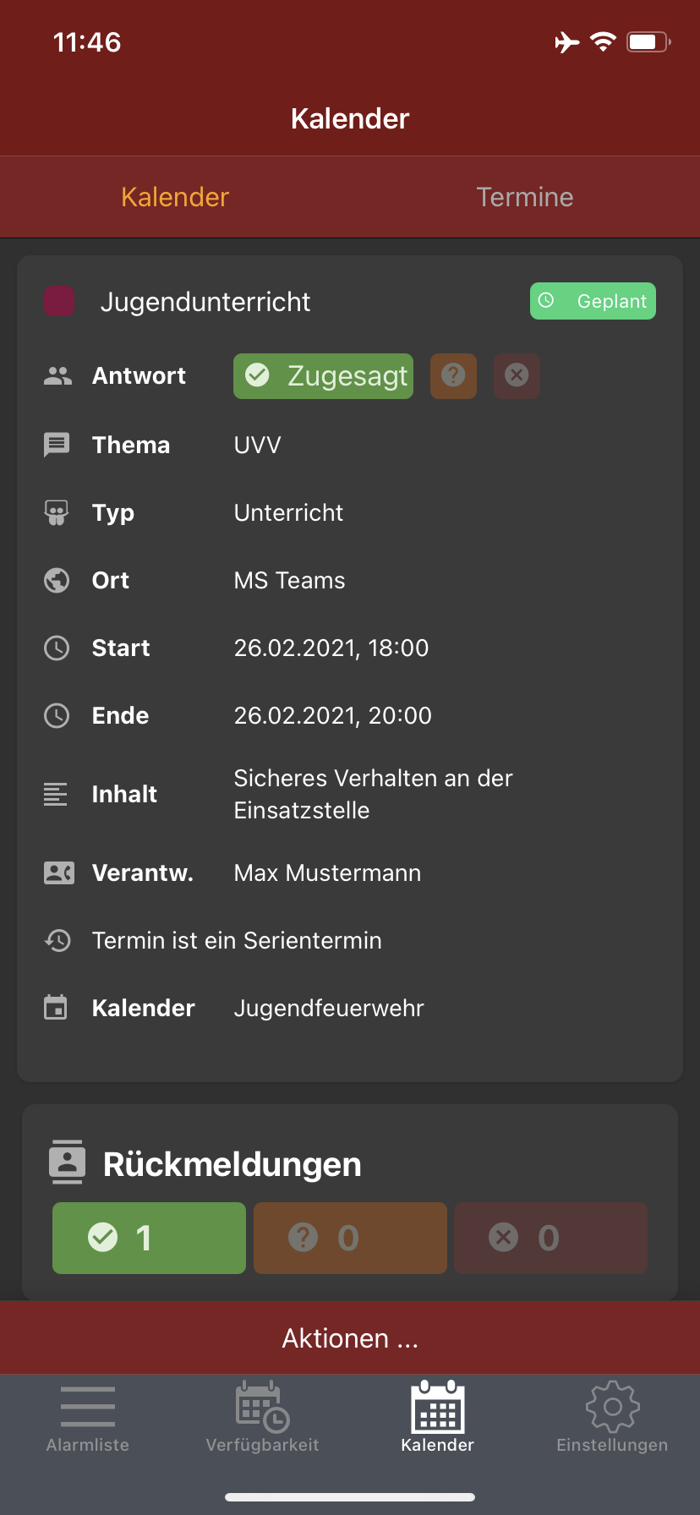Image resolution: width=700 pixels, height=1515 pixels.
Task: Tap the Verantw. contact icon
Action: 58,872
